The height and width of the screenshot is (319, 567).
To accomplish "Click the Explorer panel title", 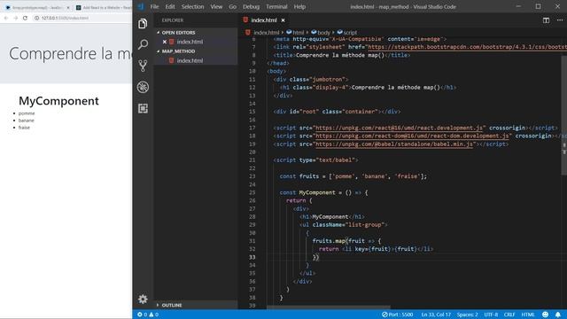I will (x=173, y=20).
